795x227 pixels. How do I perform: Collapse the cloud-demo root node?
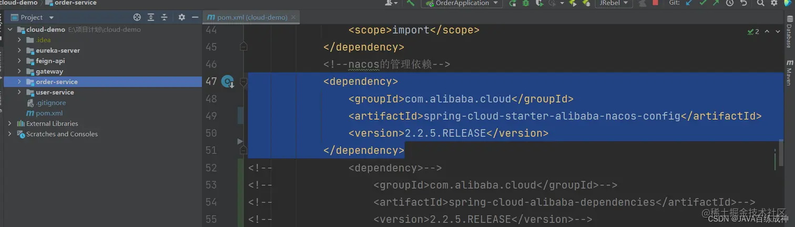click(x=10, y=29)
